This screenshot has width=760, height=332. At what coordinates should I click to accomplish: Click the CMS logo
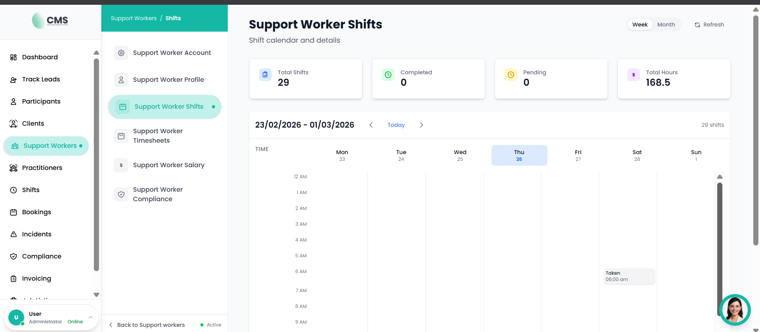(x=50, y=21)
